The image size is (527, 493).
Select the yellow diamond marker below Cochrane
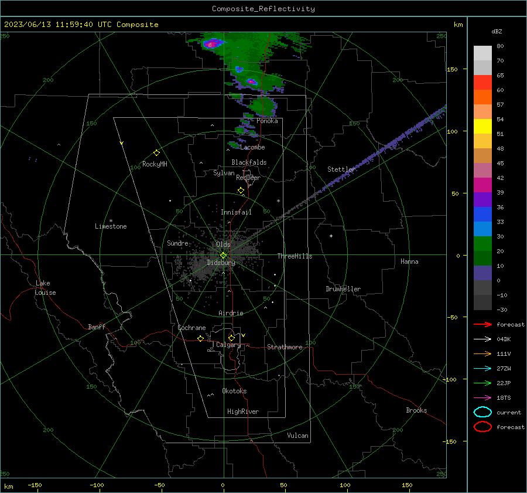coord(201,339)
